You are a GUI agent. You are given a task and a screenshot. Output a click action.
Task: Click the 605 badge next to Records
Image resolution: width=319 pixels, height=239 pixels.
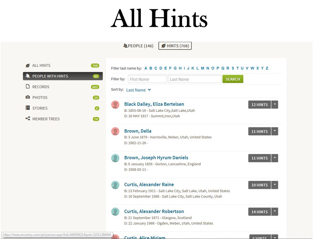pos(95,87)
